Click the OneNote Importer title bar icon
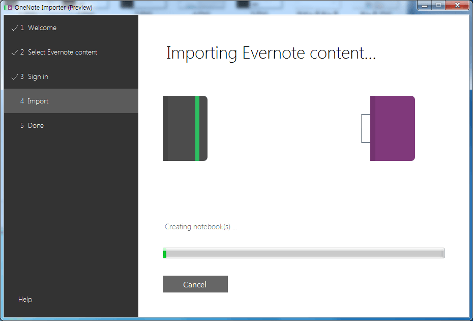The image size is (473, 321). pyautogui.click(x=8, y=7)
